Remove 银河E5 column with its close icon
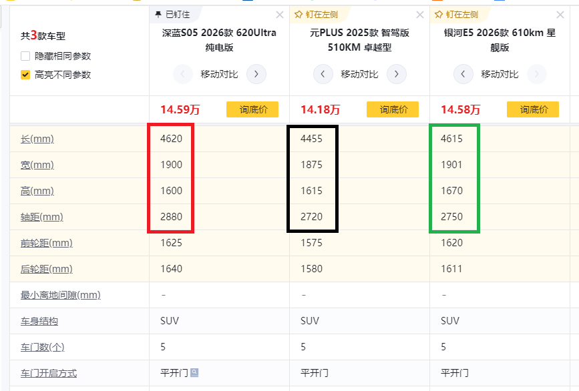The height and width of the screenshot is (391, 579). pyautogui.click(x=560, y=15)
